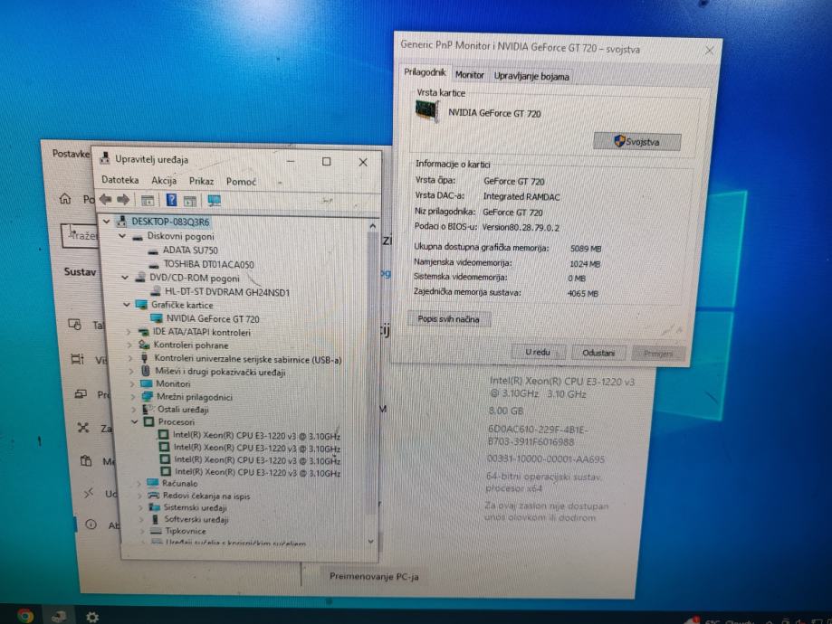Click the Device Manager icon in the taskbar
832x624 pixels.
click(59, 616)
